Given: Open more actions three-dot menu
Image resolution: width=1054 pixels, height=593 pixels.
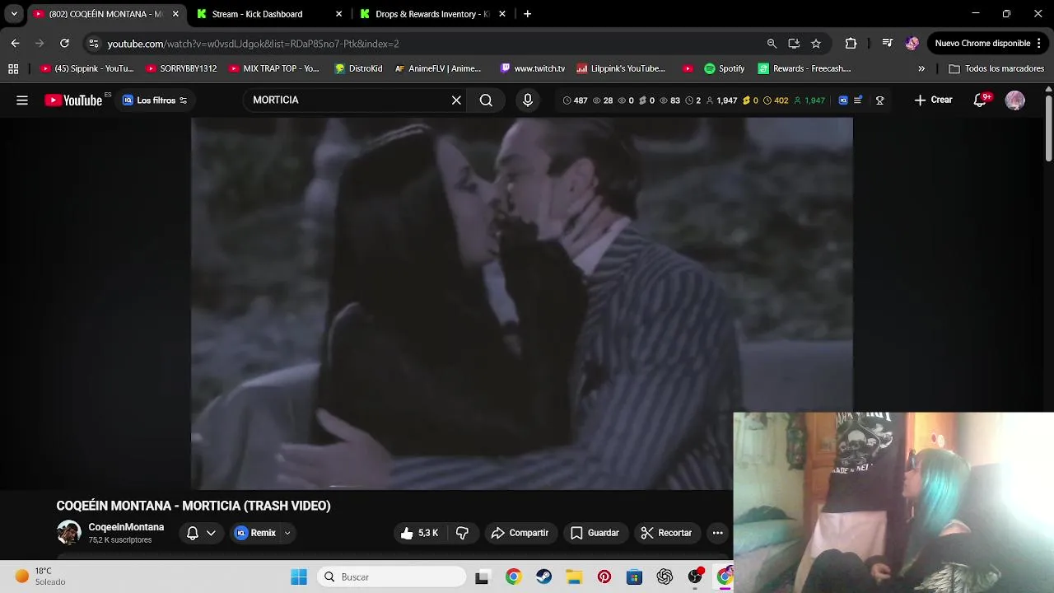Looking at the screenshot, I should [x=717, y=533].
